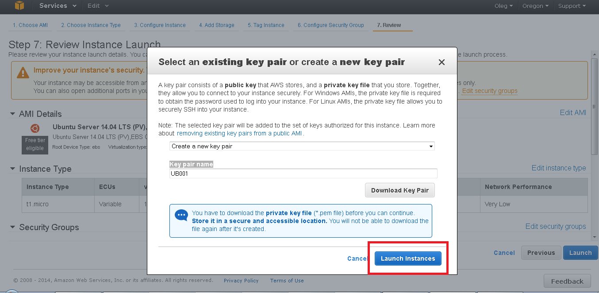Open removing existing key pairs link

[240, 133]
